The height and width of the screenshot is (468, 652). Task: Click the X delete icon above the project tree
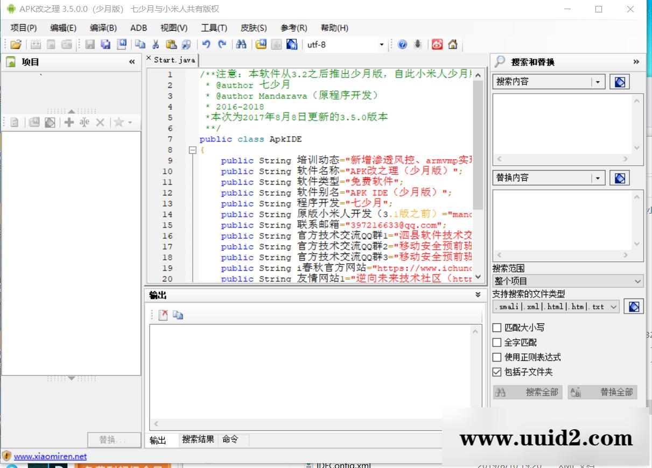100,122
